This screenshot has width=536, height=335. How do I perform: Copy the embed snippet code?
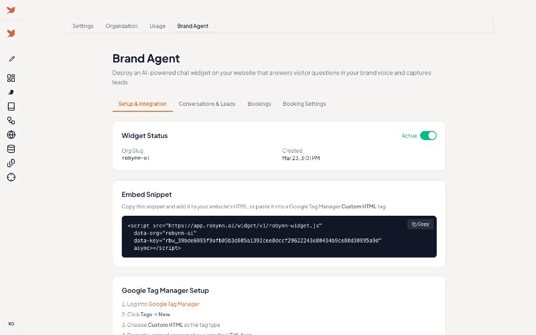(420, 224)
